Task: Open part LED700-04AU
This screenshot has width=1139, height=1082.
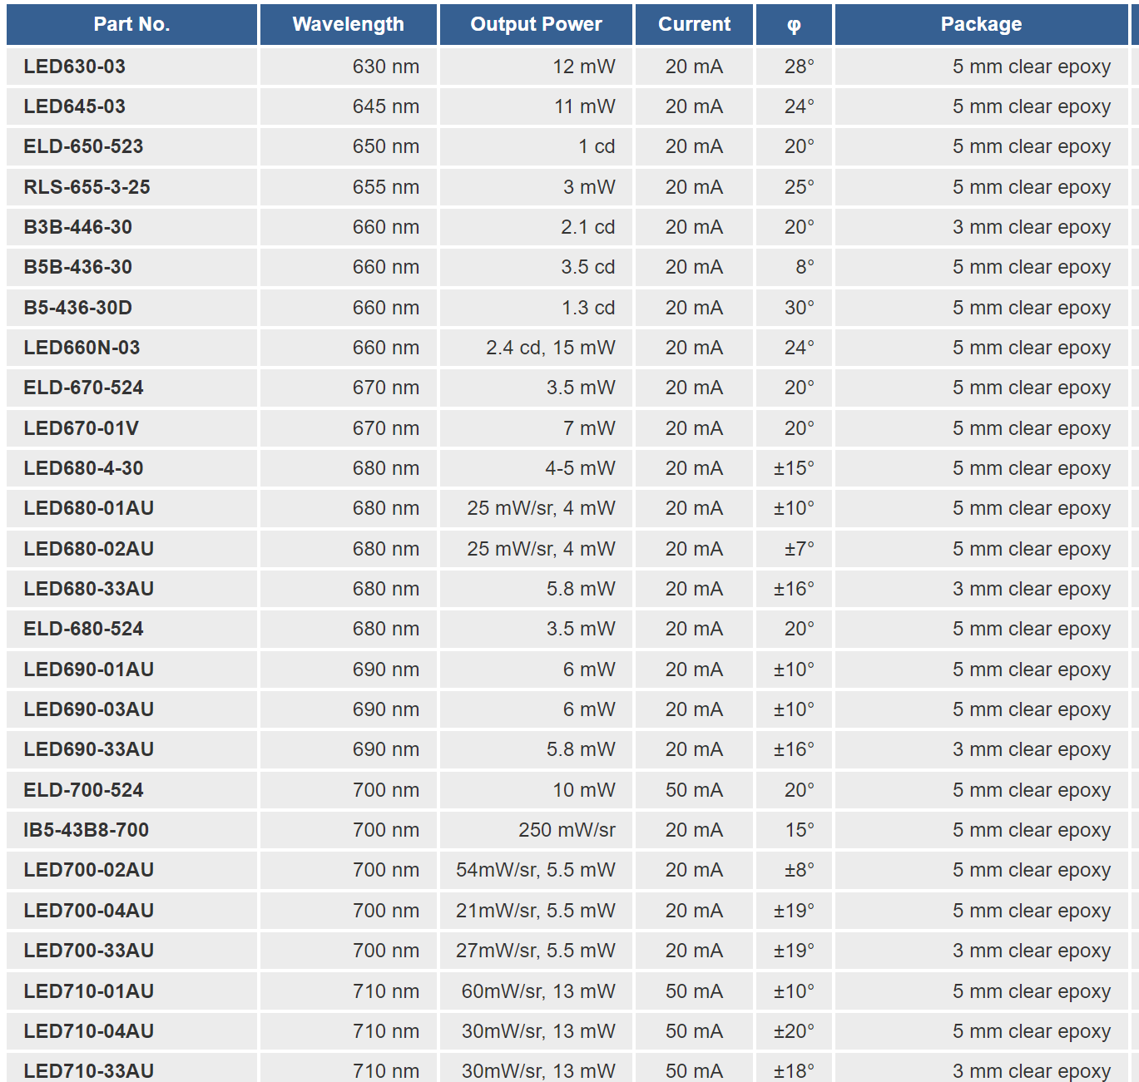Action: tap(89, 911)
